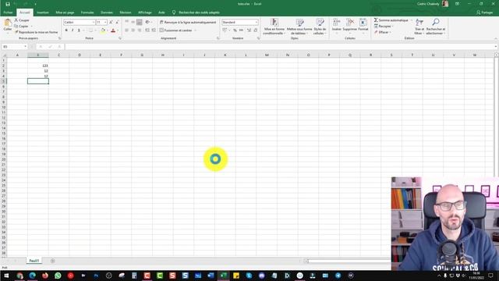The height and width of the screenshot is (281, 499).
Task: Expand the font color dropdown arrow
Action: tap(118, 30)
